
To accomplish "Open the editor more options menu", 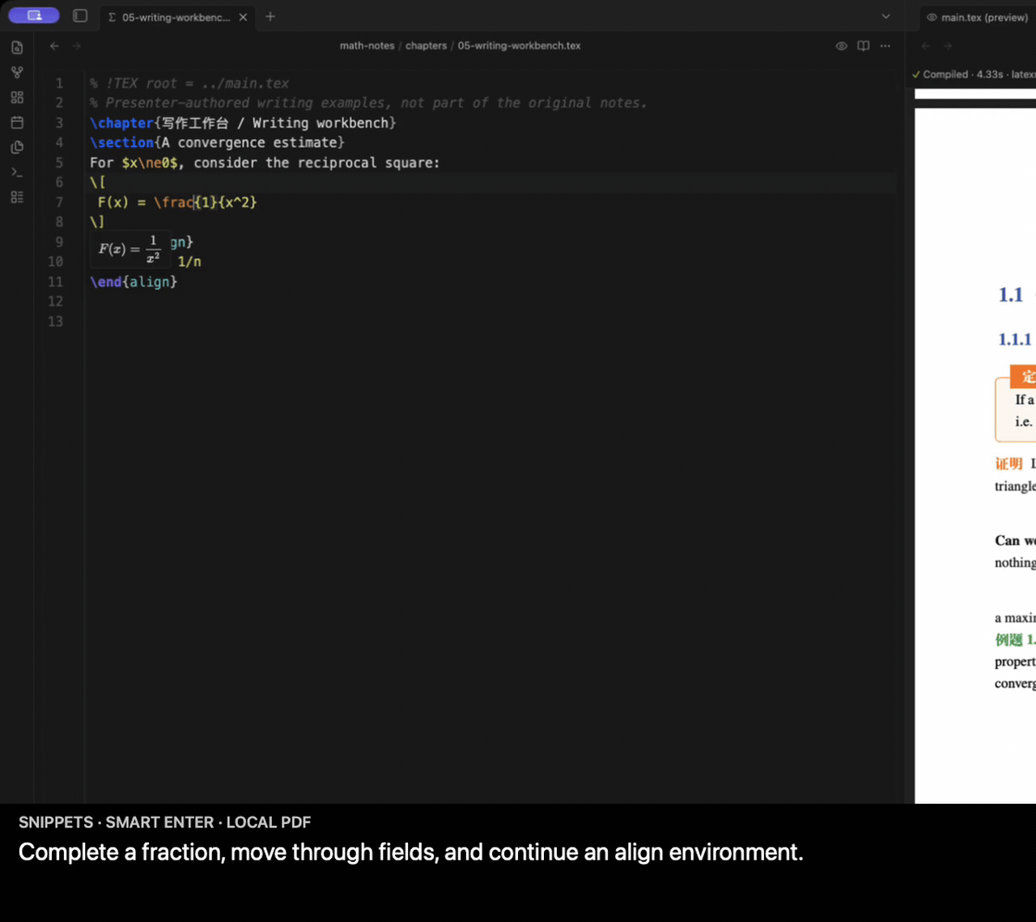I will 885,46.
